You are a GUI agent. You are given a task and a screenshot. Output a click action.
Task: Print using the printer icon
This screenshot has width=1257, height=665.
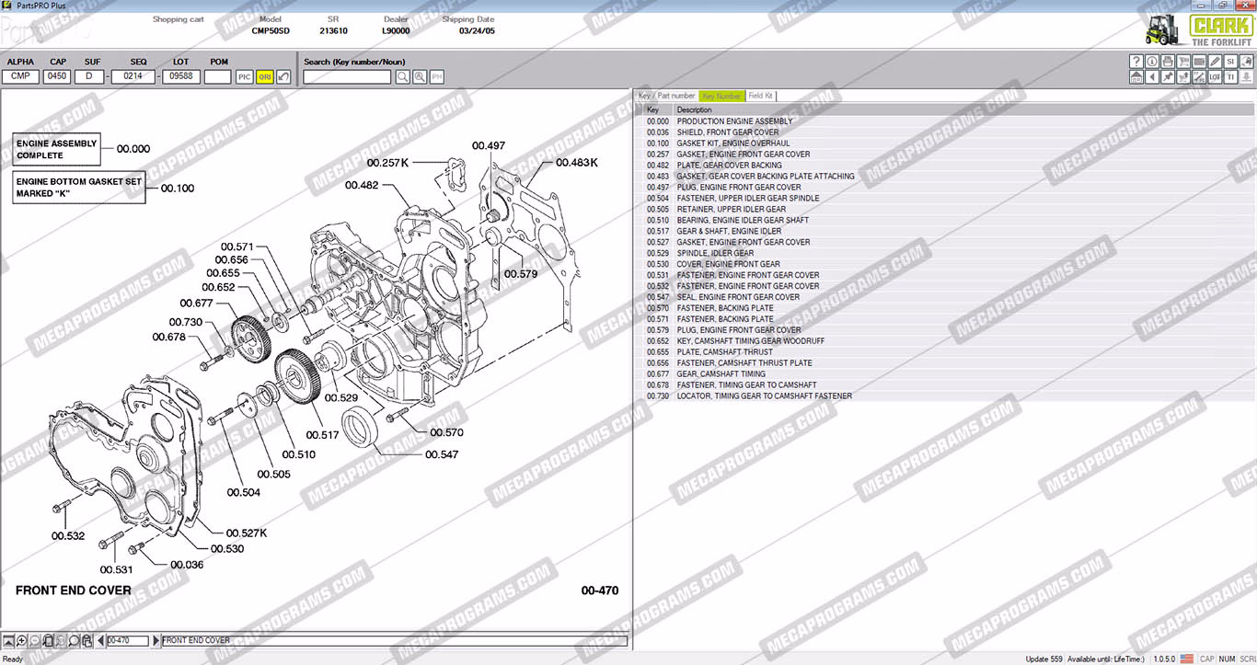click(1168, 62)
